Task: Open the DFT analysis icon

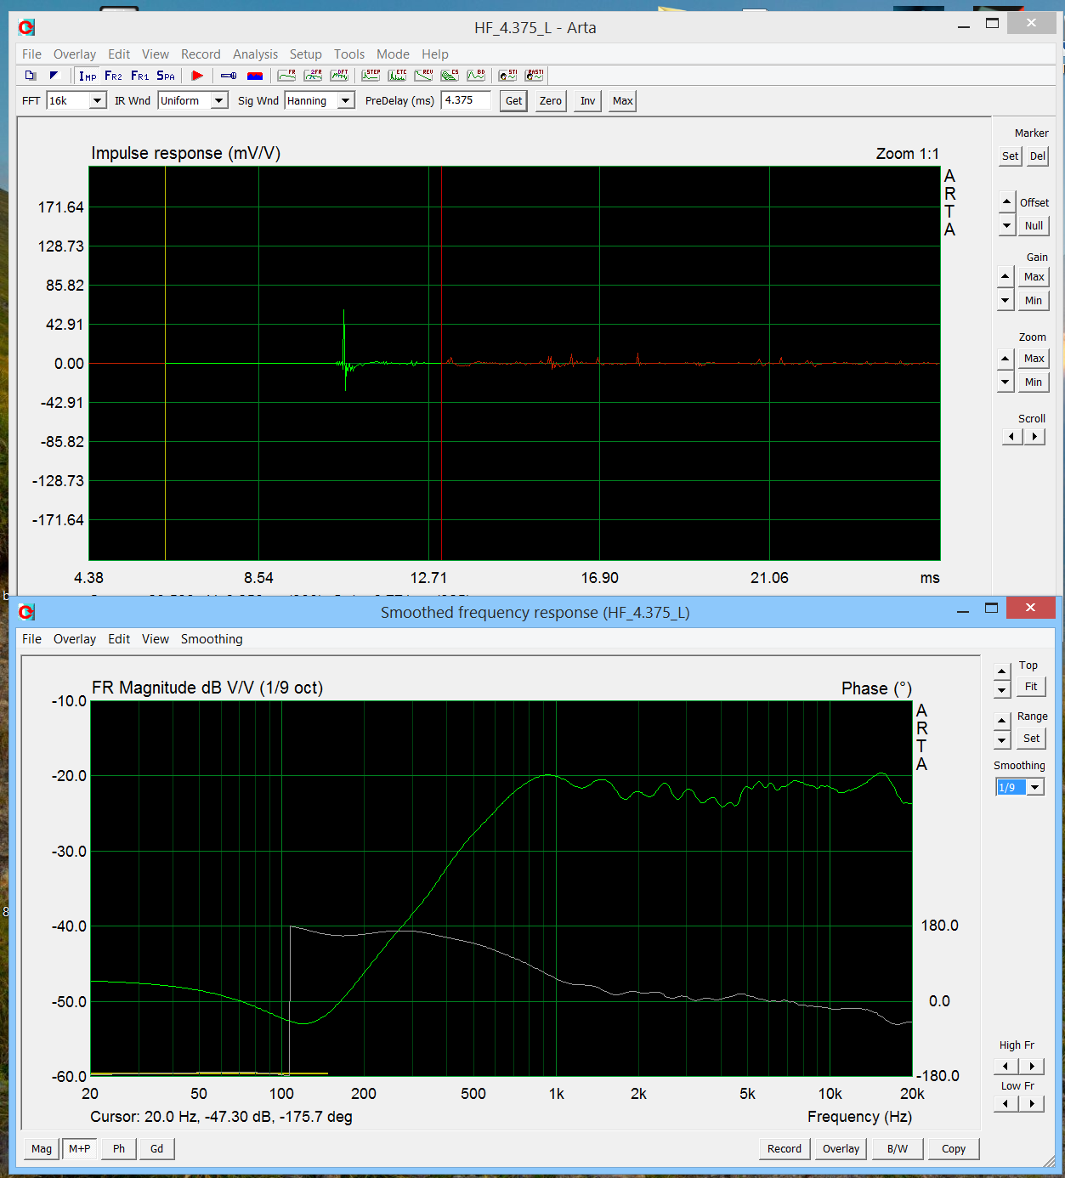Action: click(340, 76)
